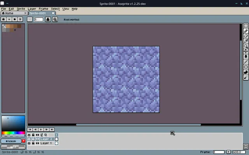Open the ink type dropdown
The height and width of the screenshot is (155, 249).
[48, 19]
